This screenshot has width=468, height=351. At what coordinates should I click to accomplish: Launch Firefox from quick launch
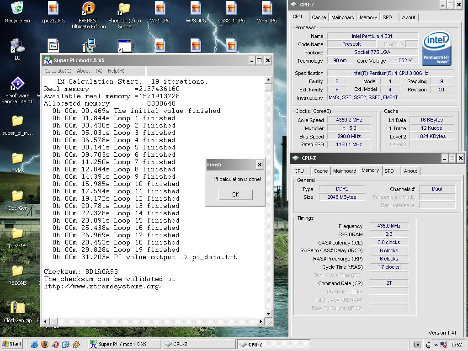45,345
